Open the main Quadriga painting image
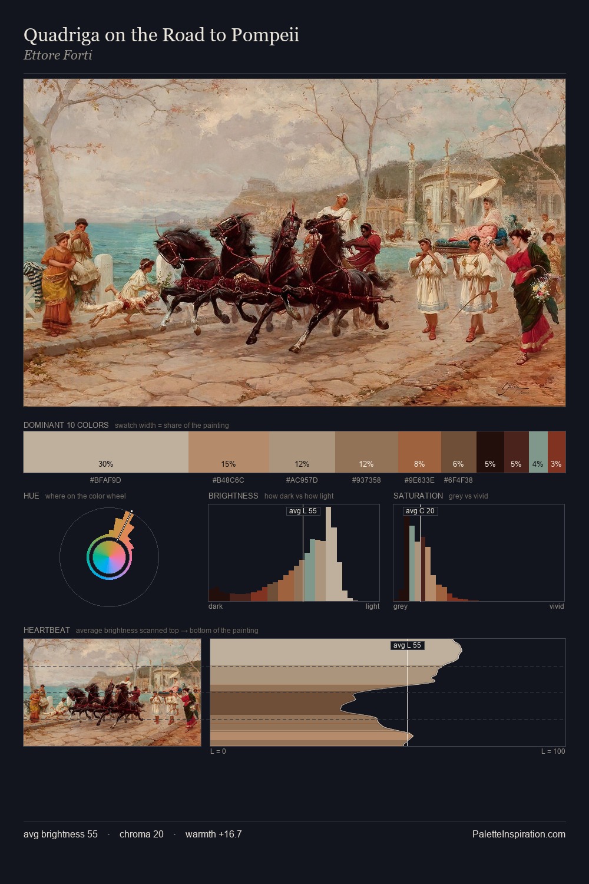Image resolution: width=589 pixels, height=884 pixels. click(294, 243)
